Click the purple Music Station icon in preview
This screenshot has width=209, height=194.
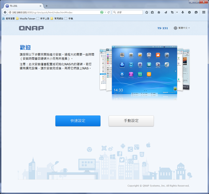tap(131, 74)
